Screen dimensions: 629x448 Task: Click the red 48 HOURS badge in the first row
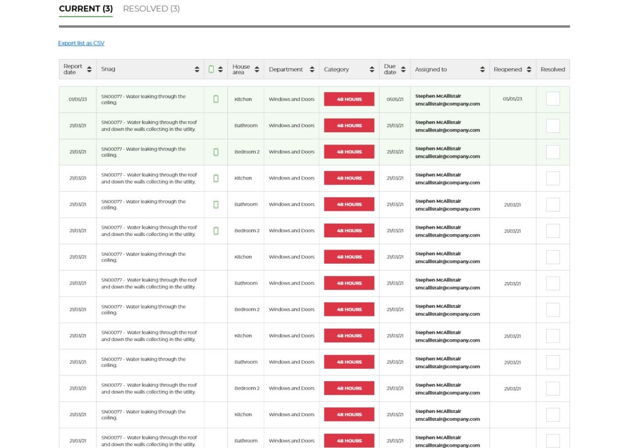349,99
